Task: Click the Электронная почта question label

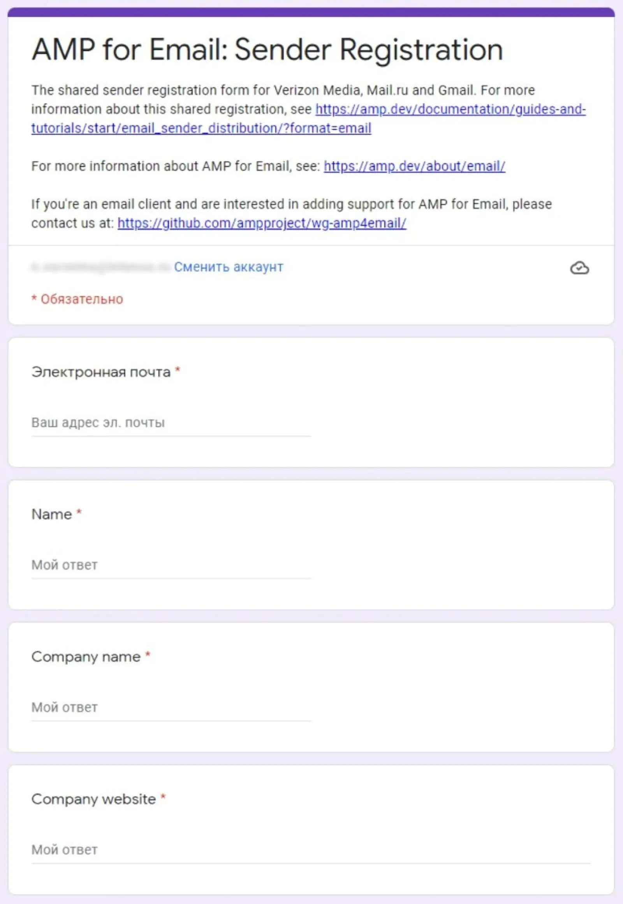Action: point(101,372)
